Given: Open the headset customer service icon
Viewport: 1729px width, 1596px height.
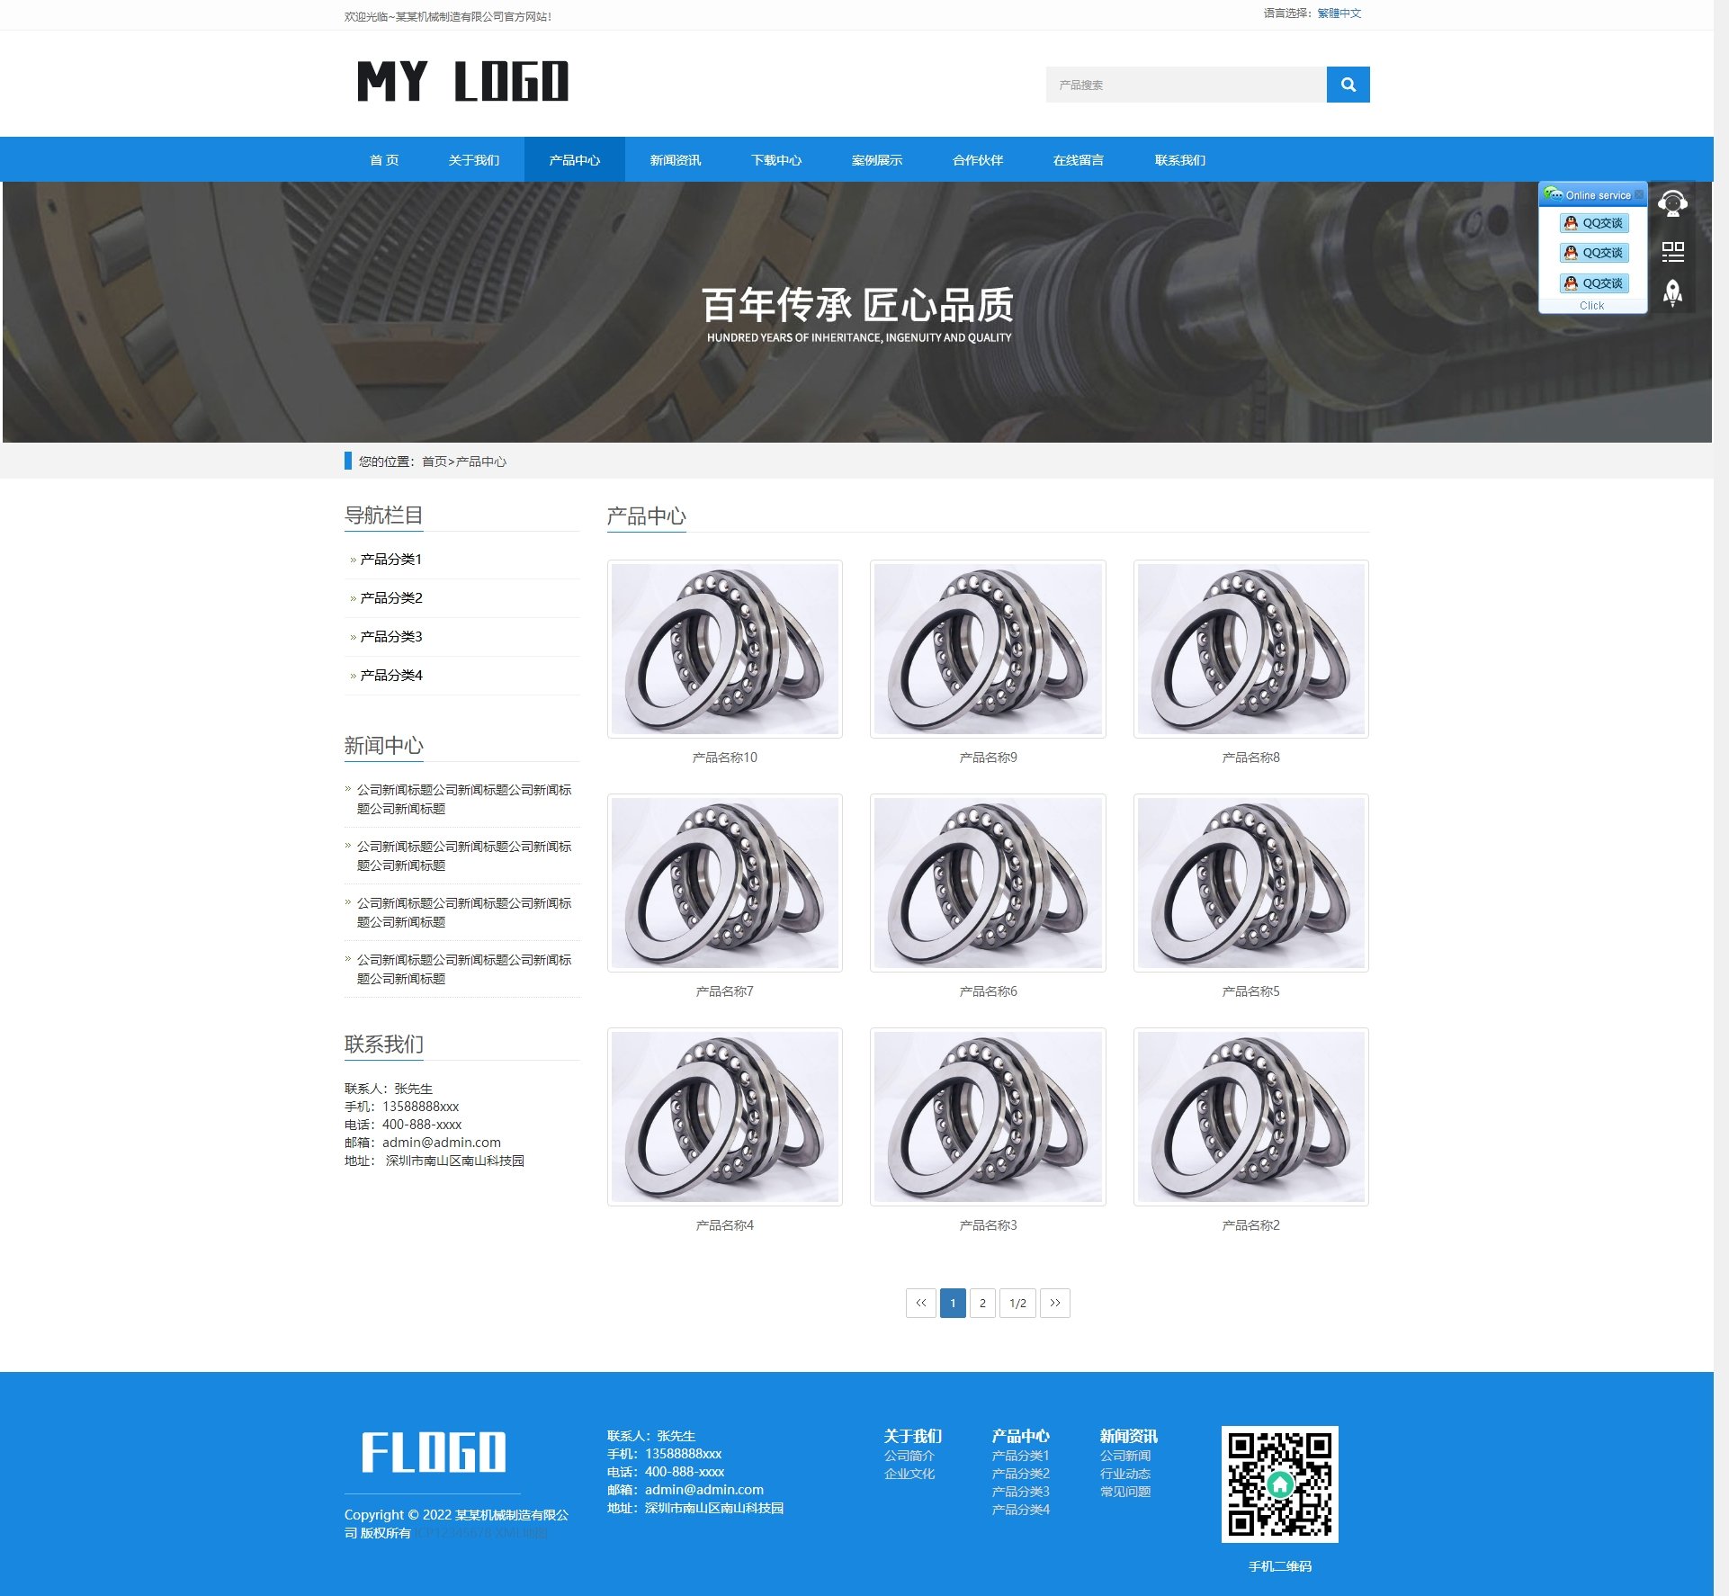Looking at the screenshot, I should (1671, 203).
